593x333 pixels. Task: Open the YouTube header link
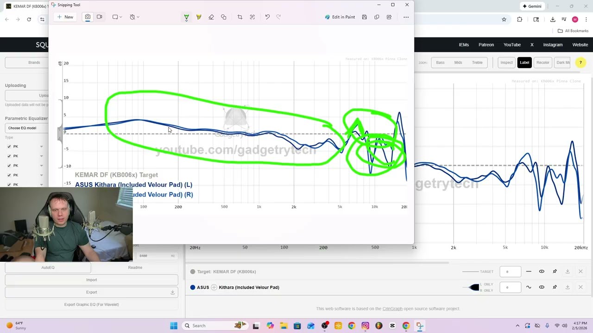point(512,45)
